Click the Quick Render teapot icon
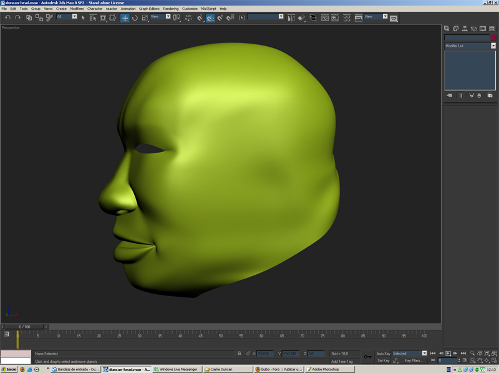The height and width of the screenshot is (374, 499). click(x=394, y=19)
